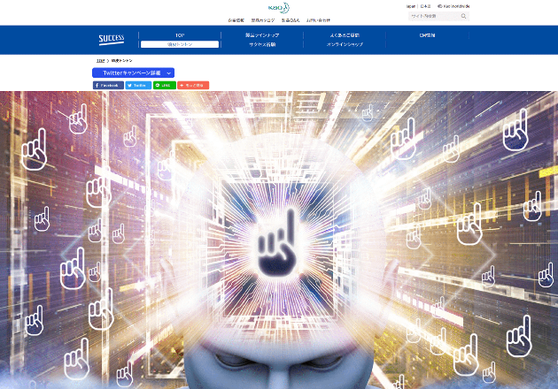Select the highlighted item under TOP in navigation
The width and height of the screenshot is (558, 389).
tap(180, 44)
